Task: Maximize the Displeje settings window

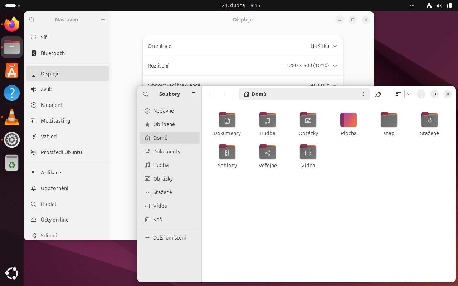Action: click(x=353, y=20)
